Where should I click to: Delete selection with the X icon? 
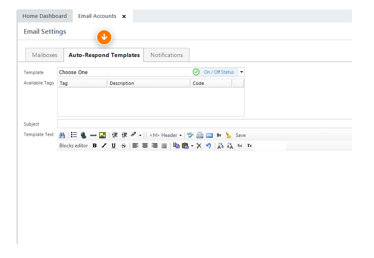click(x=199, y=146)
